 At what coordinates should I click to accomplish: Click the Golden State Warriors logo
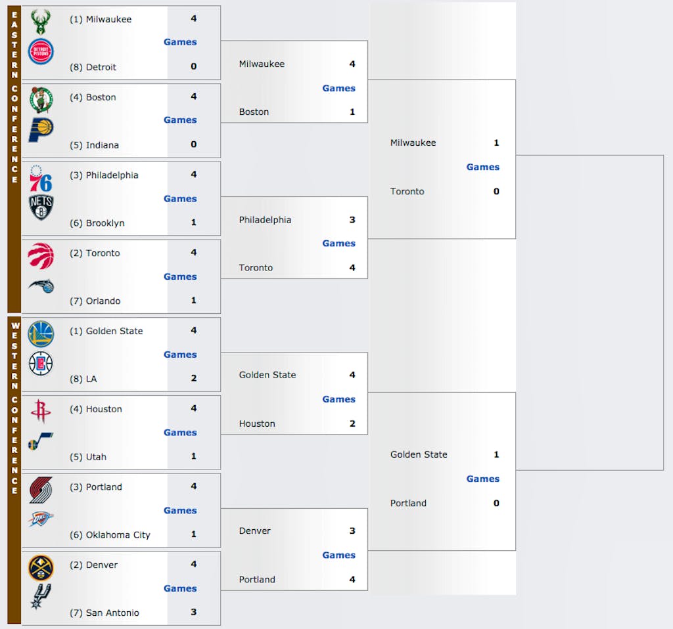tap(41, 334)
